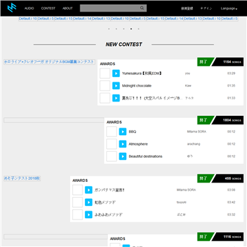
Task: Select the fourth carousel dot
Action: (131, 29)
